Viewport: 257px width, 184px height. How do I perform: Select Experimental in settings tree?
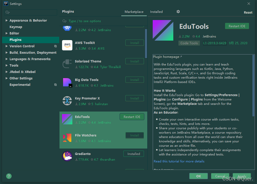tap(20, 85)
